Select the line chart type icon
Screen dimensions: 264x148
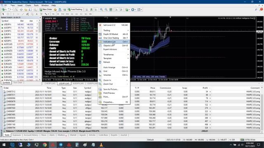96,9
